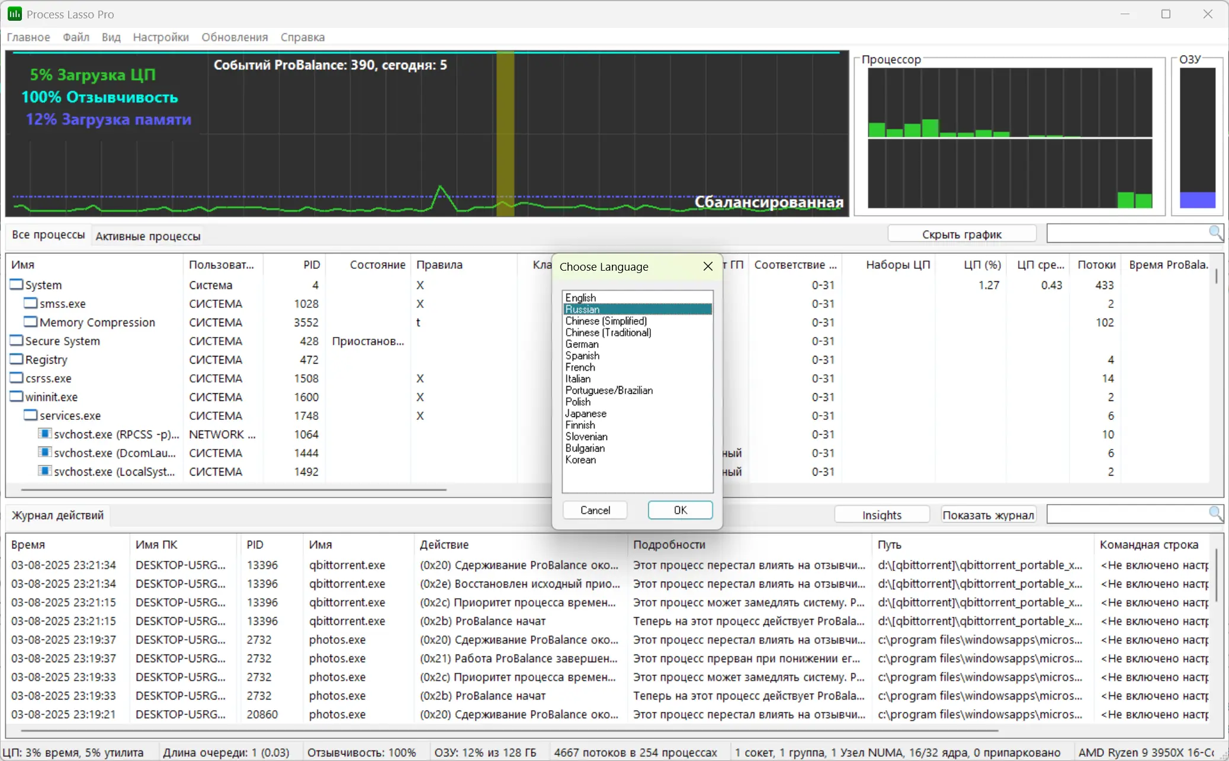Click the Скрыть график button

coord(961,234)
